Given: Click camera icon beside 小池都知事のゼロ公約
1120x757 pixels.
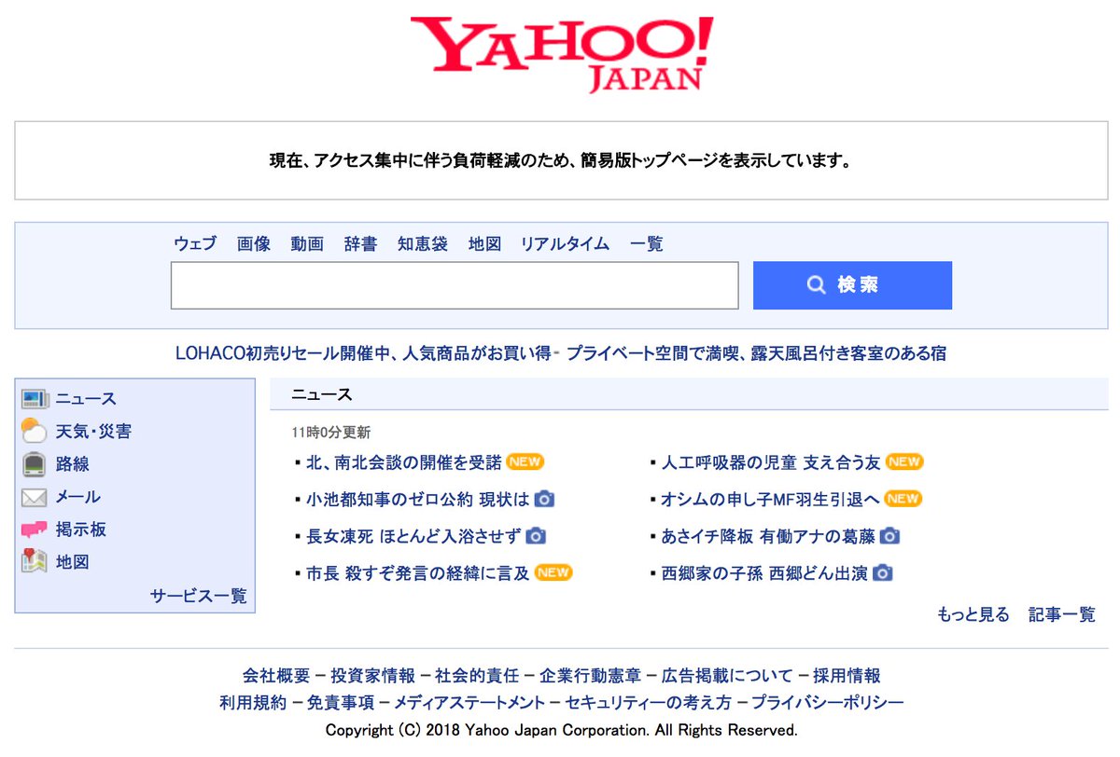Looking at the screenshot, I should click(x=544, y=499).
